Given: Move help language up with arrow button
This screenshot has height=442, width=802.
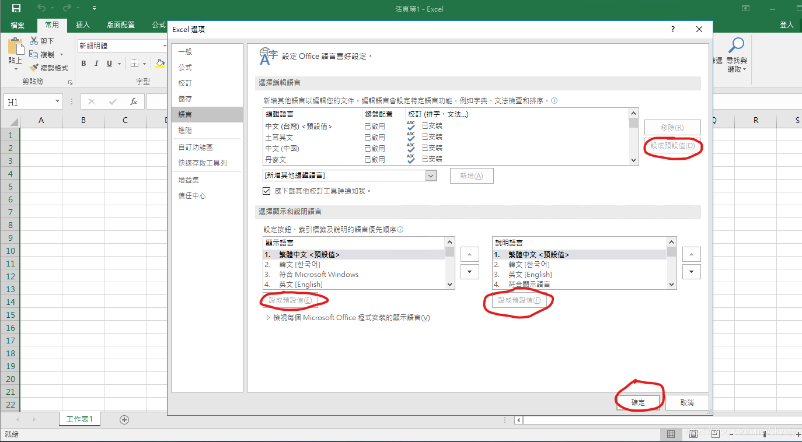Looking at the screenshot, I should coord(692,254).
